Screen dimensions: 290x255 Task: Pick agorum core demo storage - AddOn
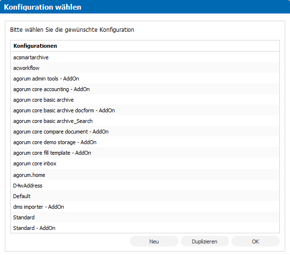[x=145, y=142]
